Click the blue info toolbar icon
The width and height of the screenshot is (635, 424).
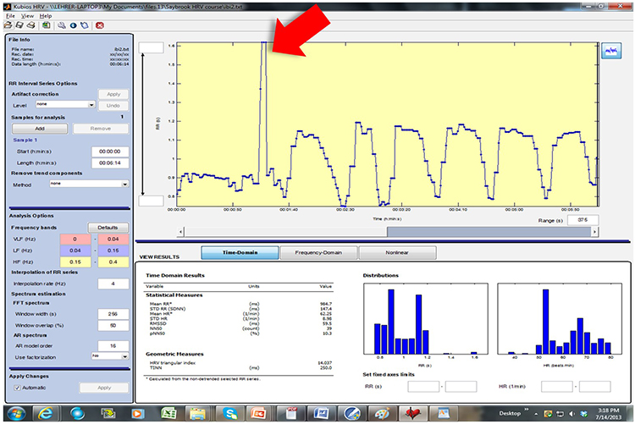(74, 25)
